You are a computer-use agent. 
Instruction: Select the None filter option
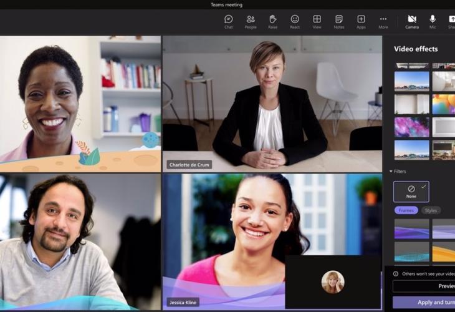411,192
